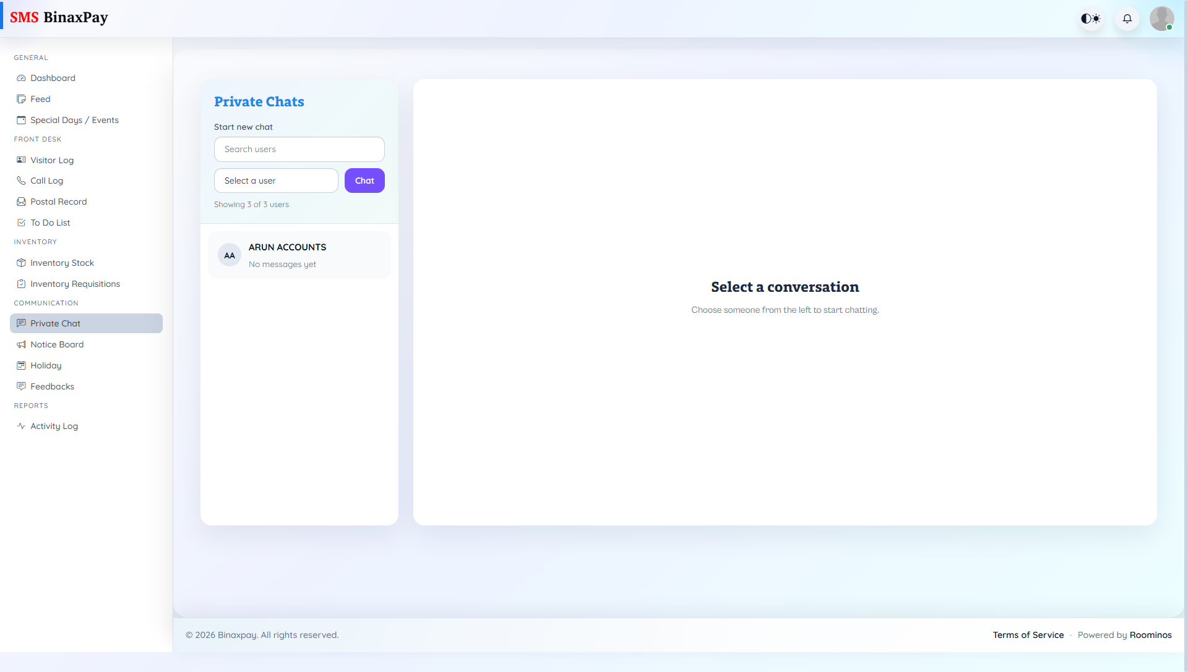
Task: Click the Activity Log pulse icon
Action: (x=21, y=426)
